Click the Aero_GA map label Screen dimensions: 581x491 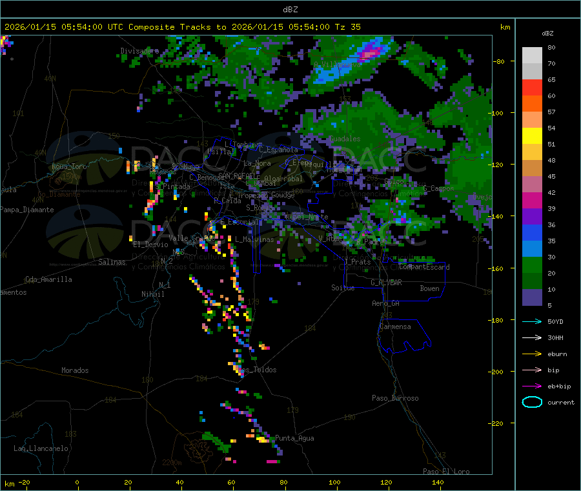pyautogui.click(x=385, y=303)
